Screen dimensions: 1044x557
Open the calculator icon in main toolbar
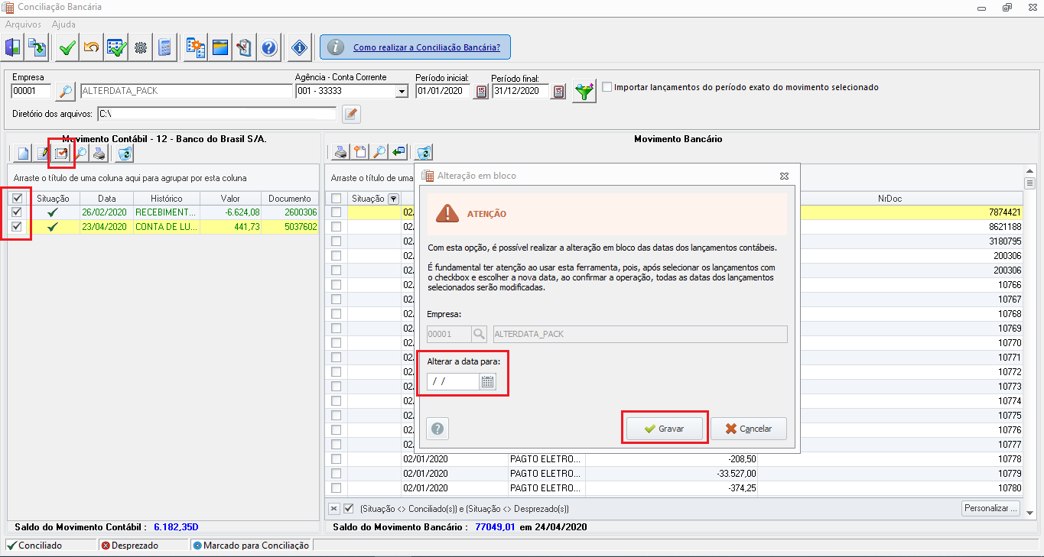click(164, 48)
